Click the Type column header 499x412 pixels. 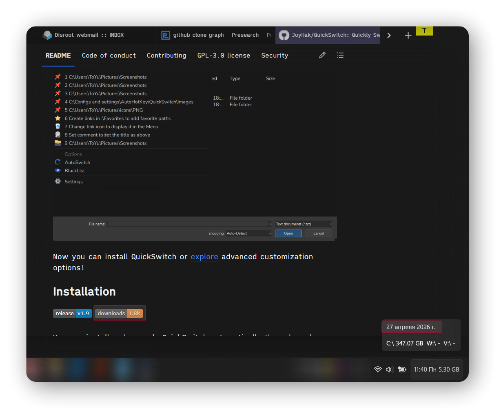tap(235, 78)
